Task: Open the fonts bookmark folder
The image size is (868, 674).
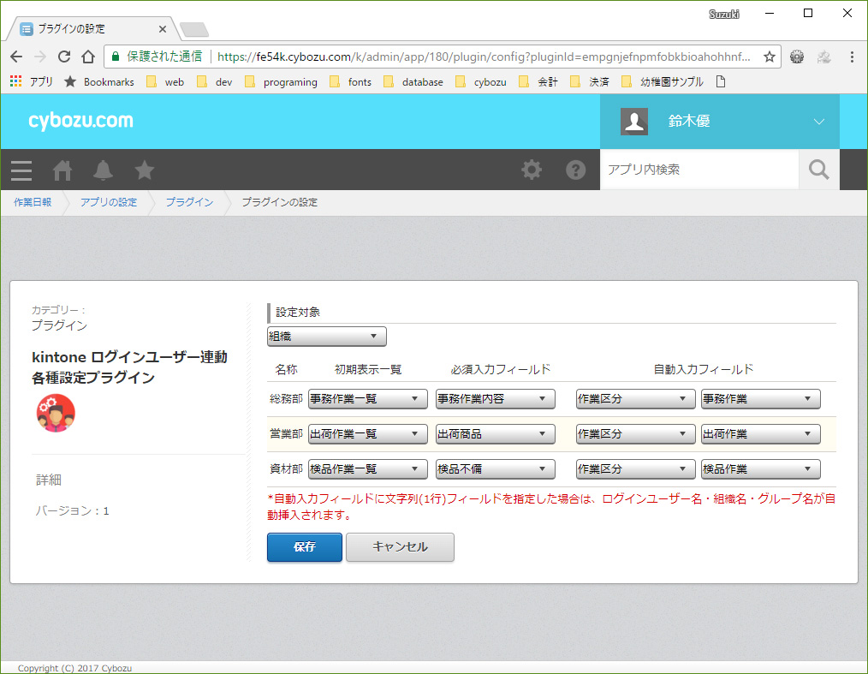Action: tap(350, 82)
